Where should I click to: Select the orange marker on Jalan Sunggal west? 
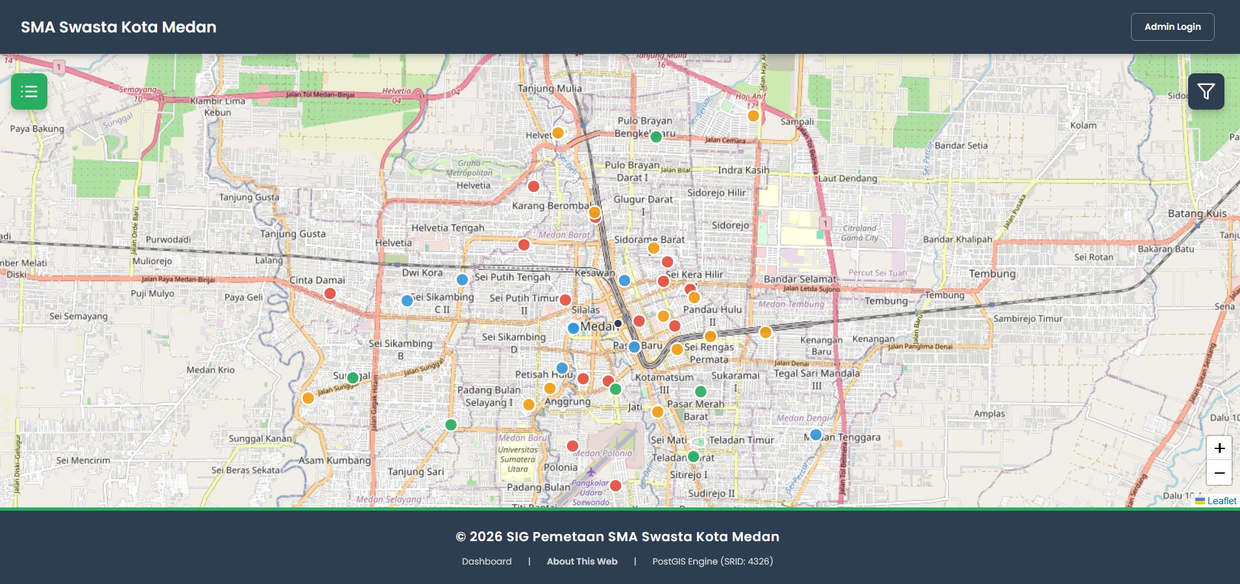[308, 398]
